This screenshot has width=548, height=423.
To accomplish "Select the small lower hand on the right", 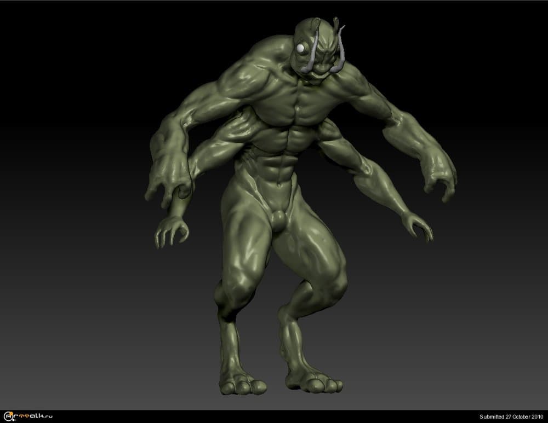I will [416, 225].
